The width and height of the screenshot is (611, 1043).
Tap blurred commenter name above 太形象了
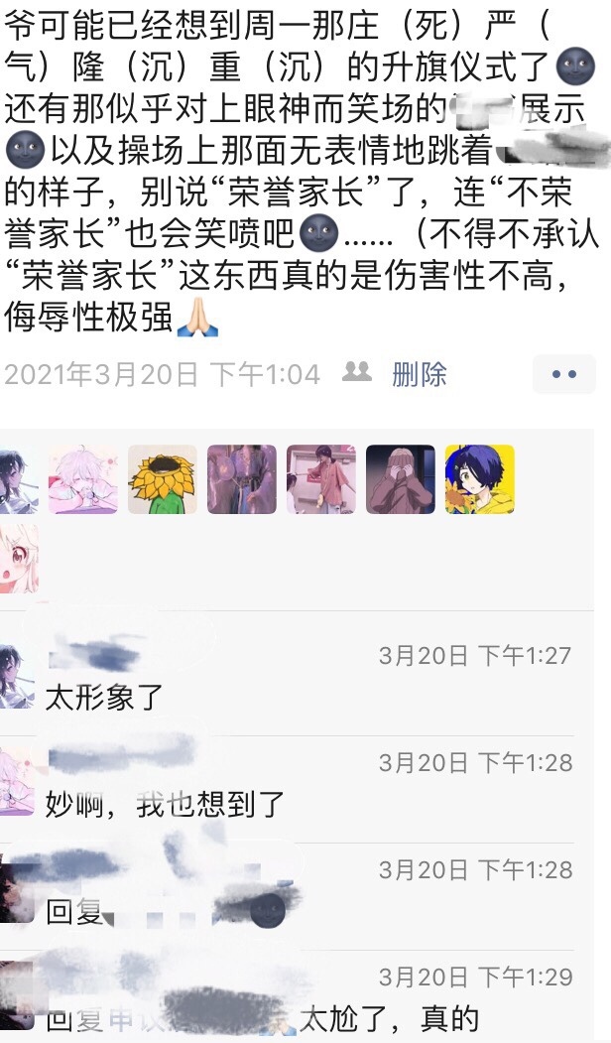coord(95,653)
